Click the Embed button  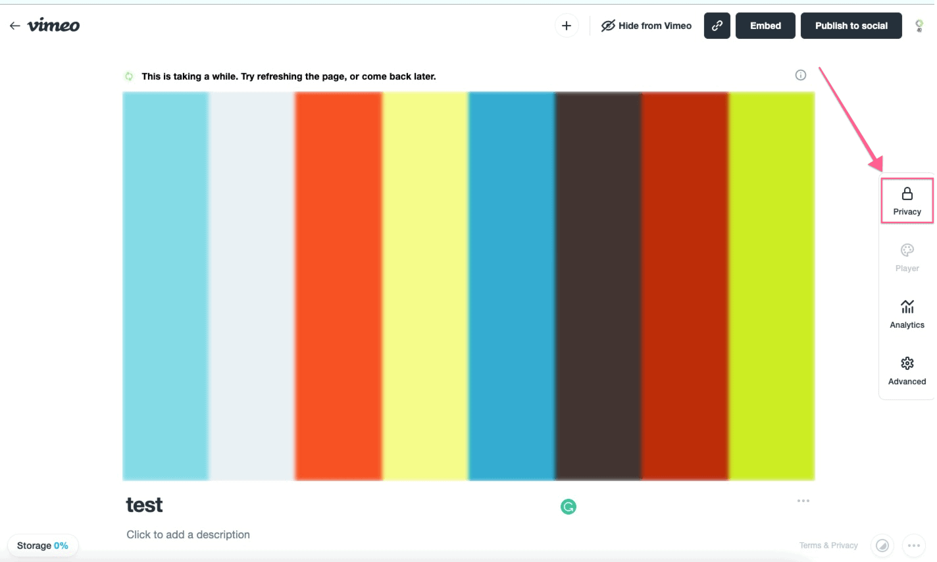coord(765,26)
